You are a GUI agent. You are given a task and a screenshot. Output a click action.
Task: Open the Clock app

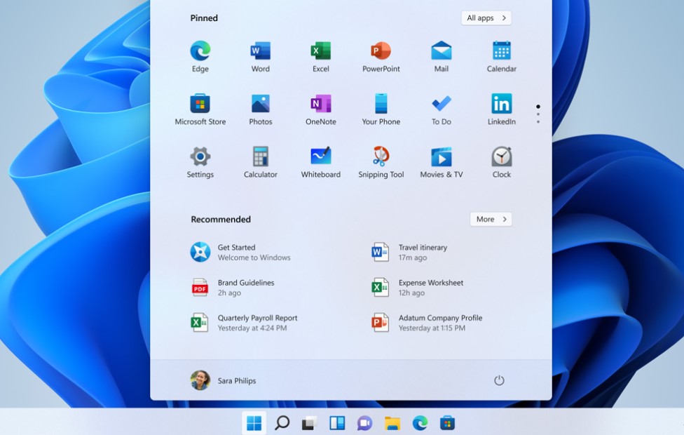(x=501, y=157)
